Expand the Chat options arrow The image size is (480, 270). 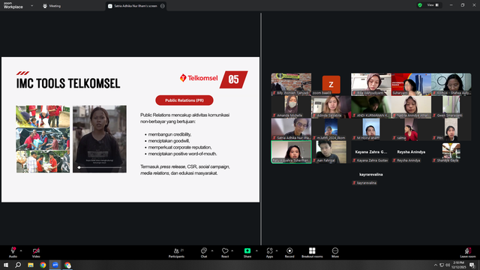pyautogui.click(x=212, y=250)
